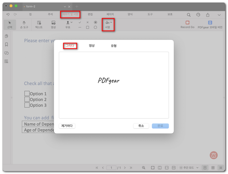Viewport: 228px width, 174px height.
Task: Click the zoom magnifier in status bar
Action: pos(143,168)
